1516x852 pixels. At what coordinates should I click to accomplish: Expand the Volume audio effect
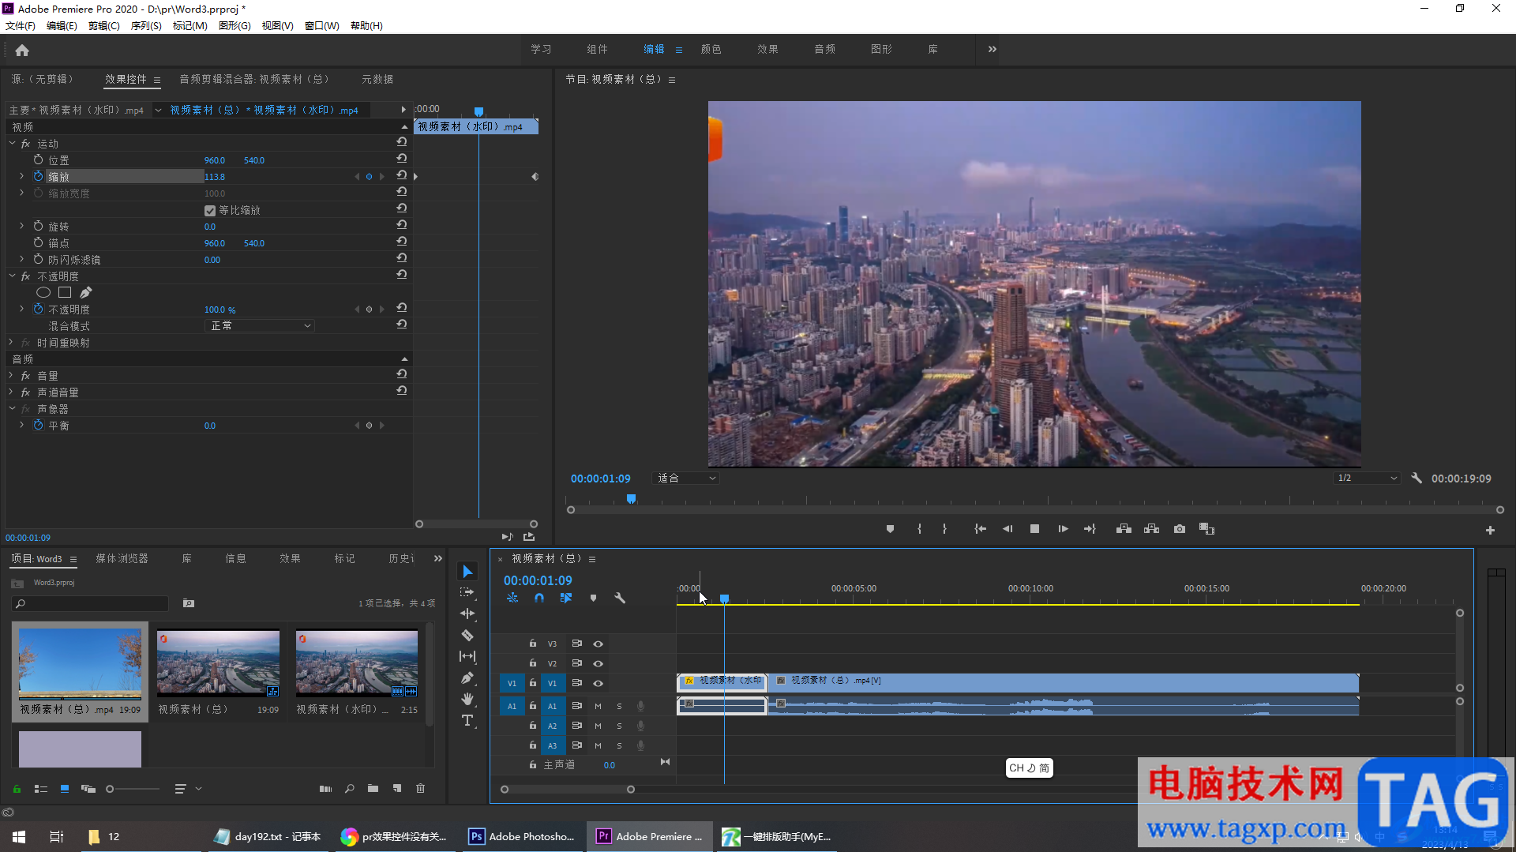12,376
